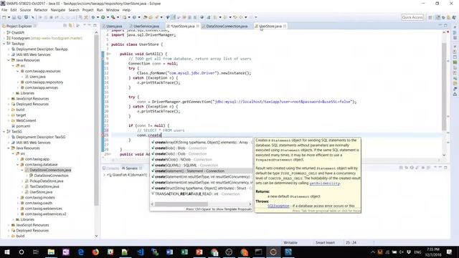Viewport: 459px width, 258px height.
Task: Switch to the UserService.java tab
Action: tap(146, 26)
